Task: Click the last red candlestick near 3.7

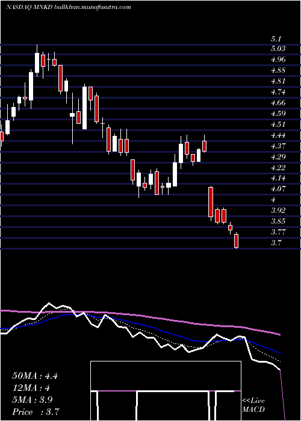Action: tap(237, 241)
